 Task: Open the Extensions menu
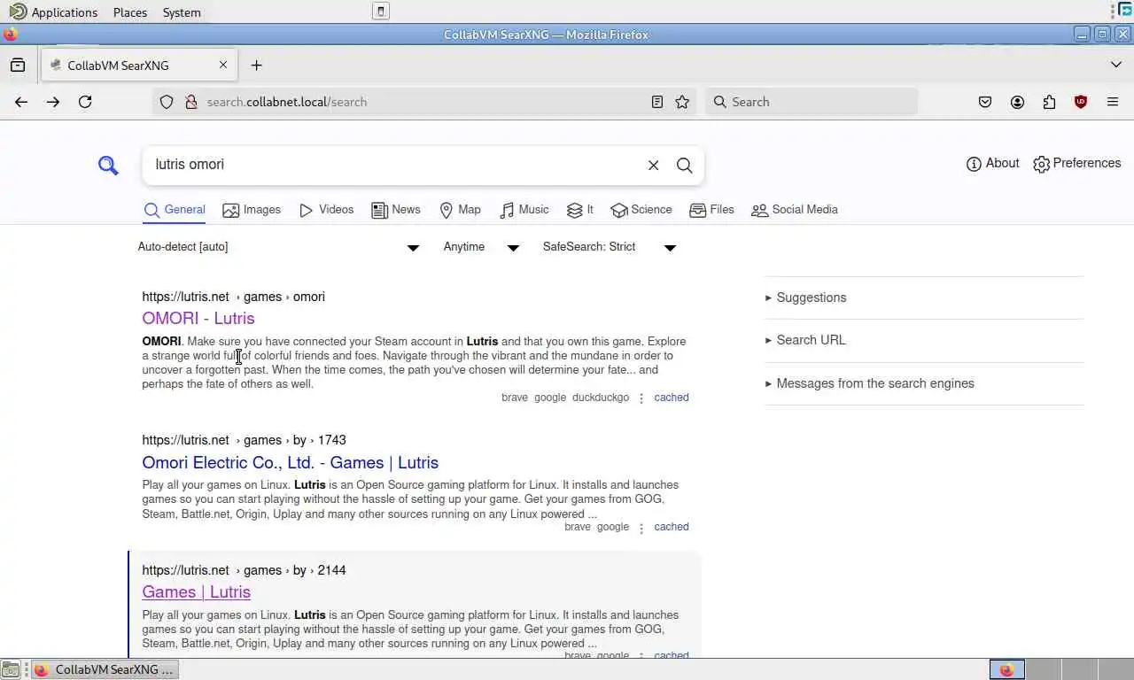coord(1049,102)
